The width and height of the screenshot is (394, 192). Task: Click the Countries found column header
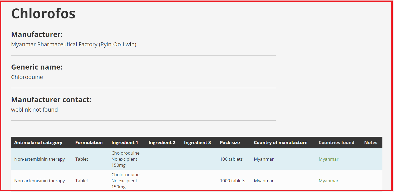coord(336,142)
